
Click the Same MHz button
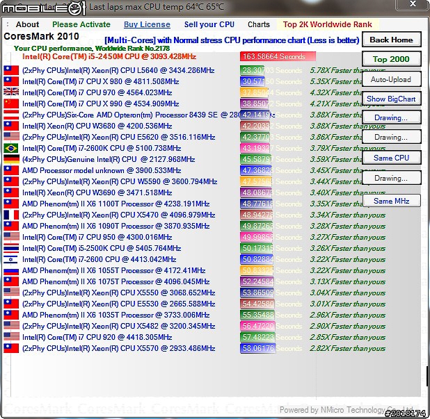[x=391, y=201]
